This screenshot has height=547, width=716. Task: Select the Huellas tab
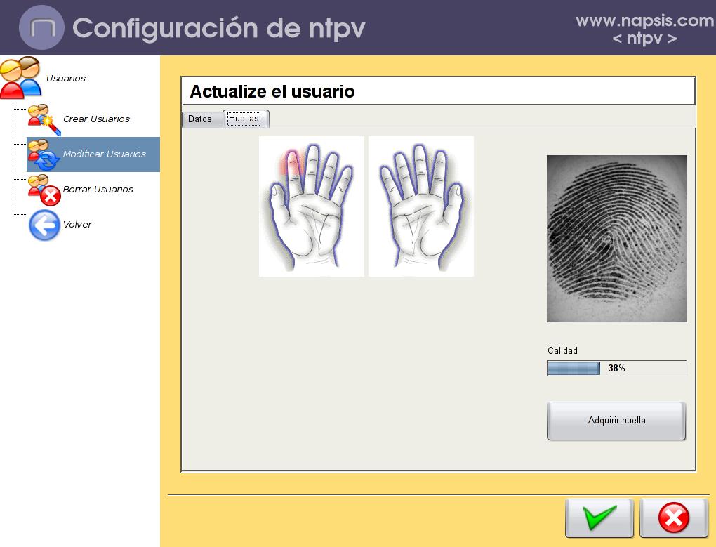point(244,119)
